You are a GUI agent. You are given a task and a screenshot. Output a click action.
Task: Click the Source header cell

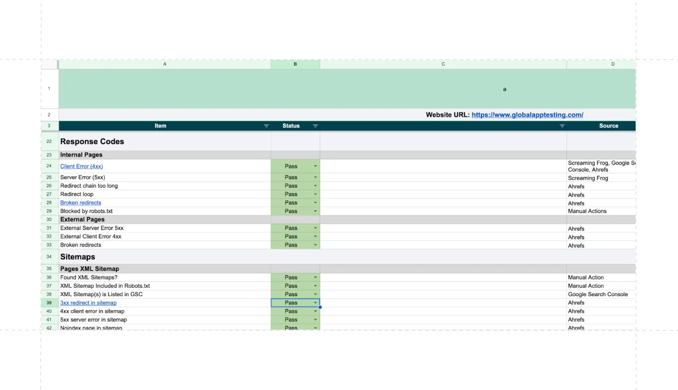pyautogui.click(x=601, y=126)
